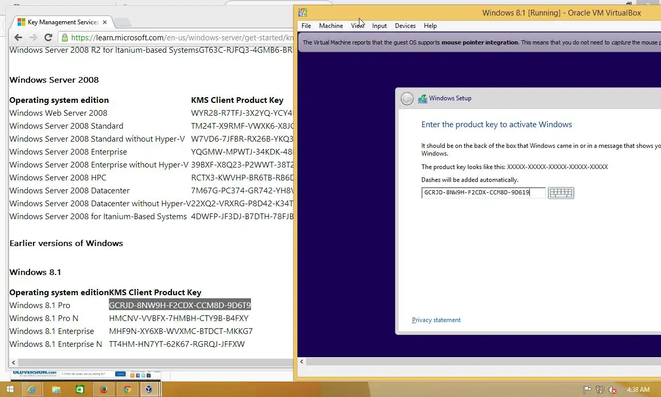Click the secure padlock icon in address bar
This screenshot has width=661, height=397.
[65, 37]
